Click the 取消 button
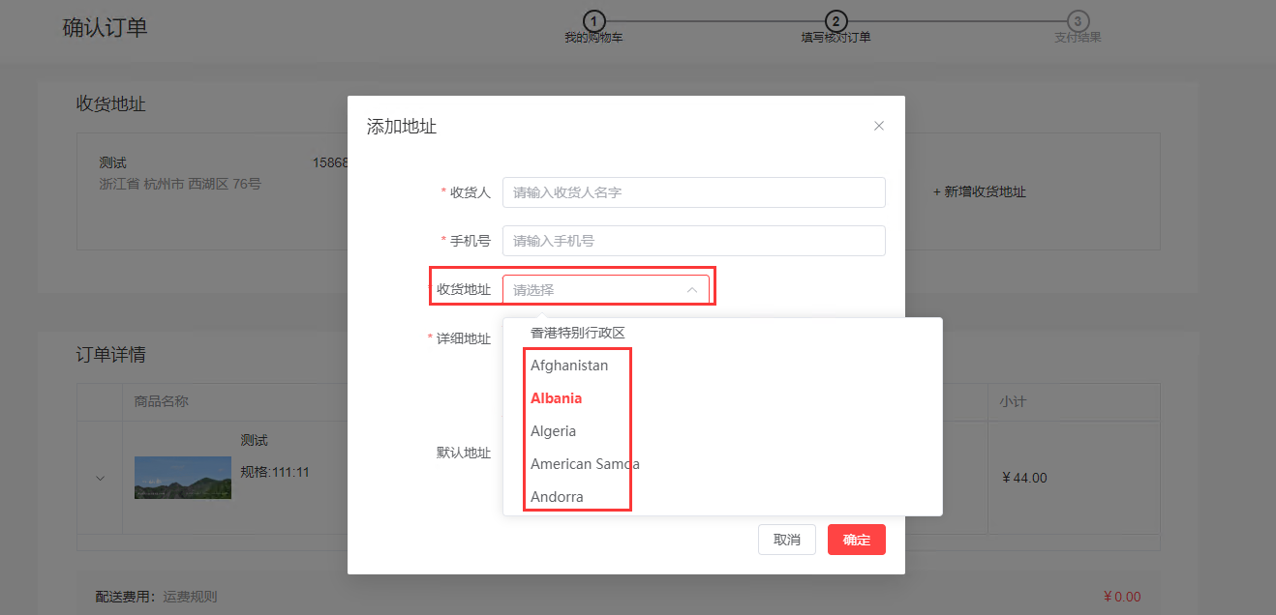 786,540
